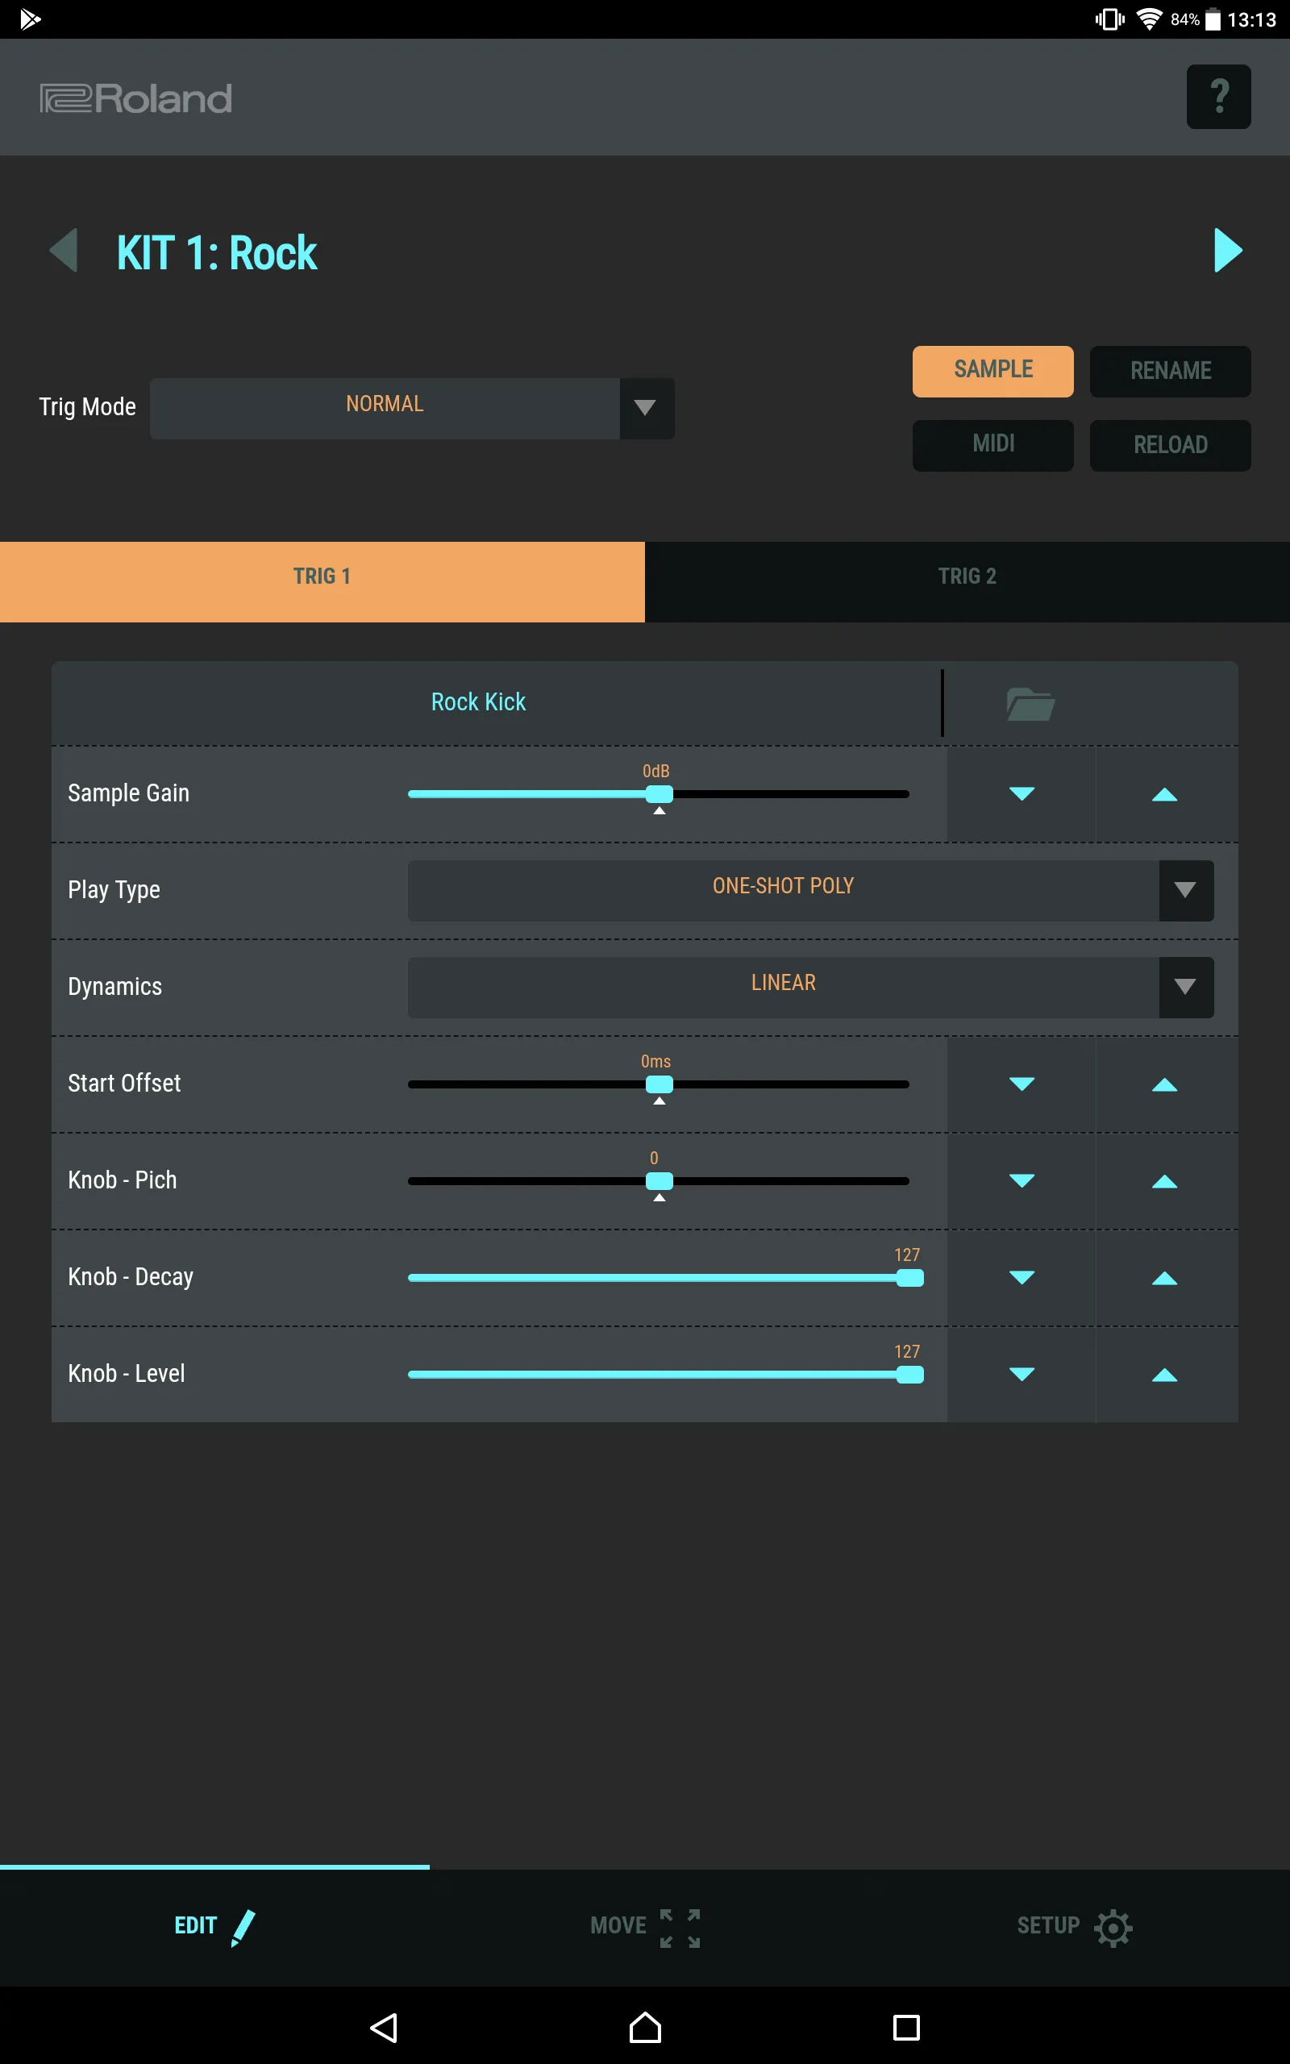Click the Knob - Level slider handle
Screen dimensions: 1290x2064
click(x=909, y=1374)
